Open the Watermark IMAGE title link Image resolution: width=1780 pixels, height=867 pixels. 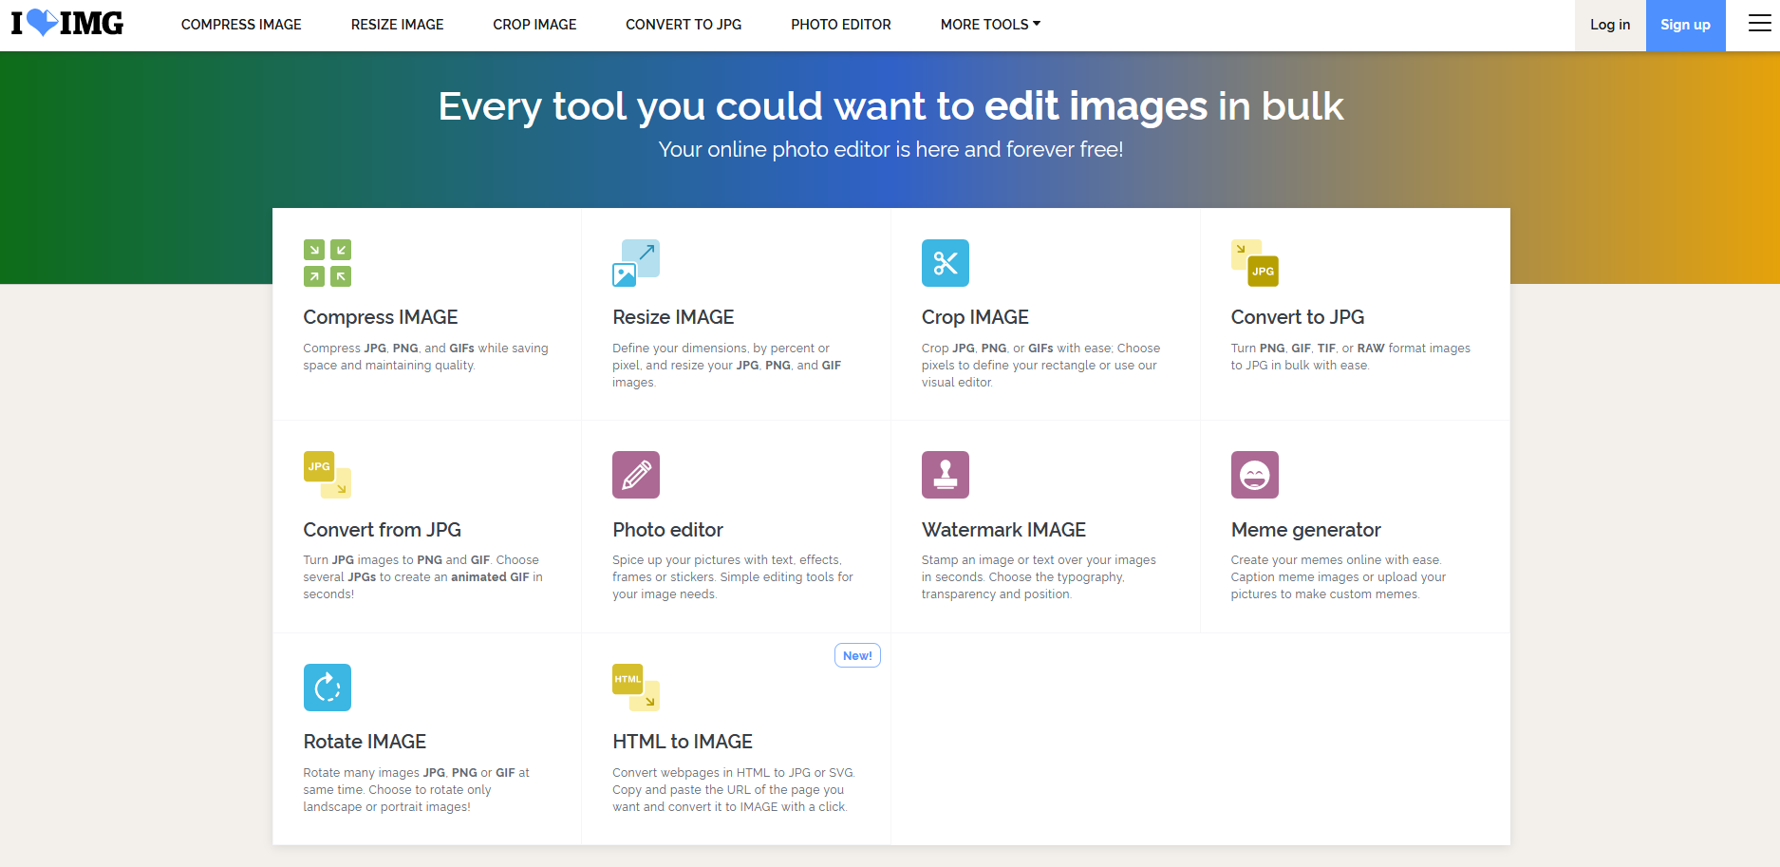point(1003,530)
